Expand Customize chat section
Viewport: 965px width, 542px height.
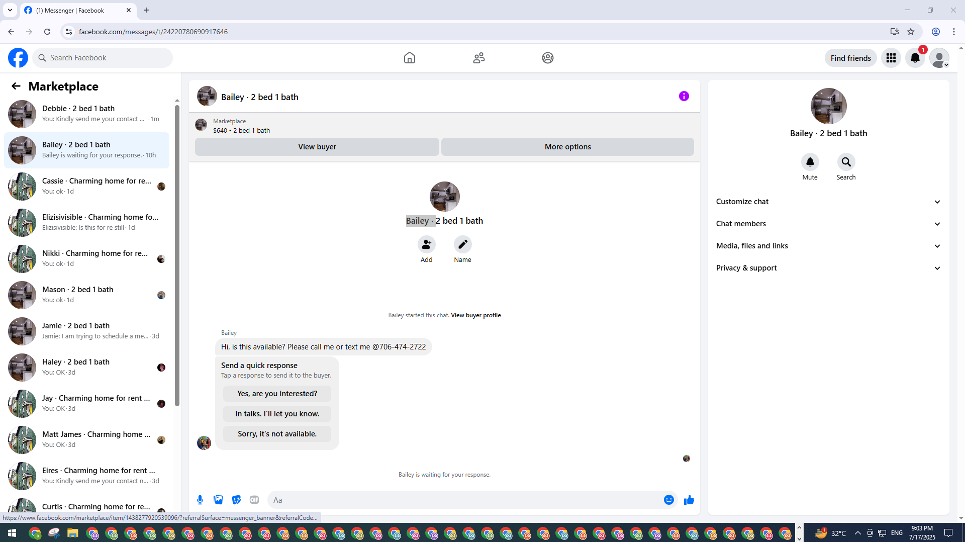829,202
